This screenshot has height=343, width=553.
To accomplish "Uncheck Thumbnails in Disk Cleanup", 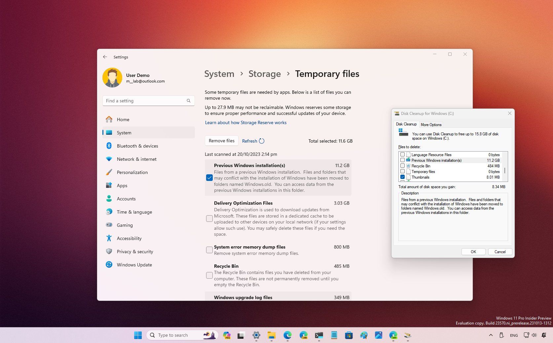I will [x=402, y=177].
